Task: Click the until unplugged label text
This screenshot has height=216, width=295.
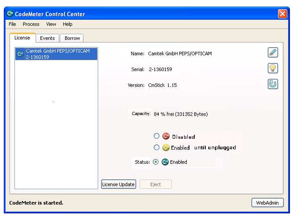Action: pos(215,148)
